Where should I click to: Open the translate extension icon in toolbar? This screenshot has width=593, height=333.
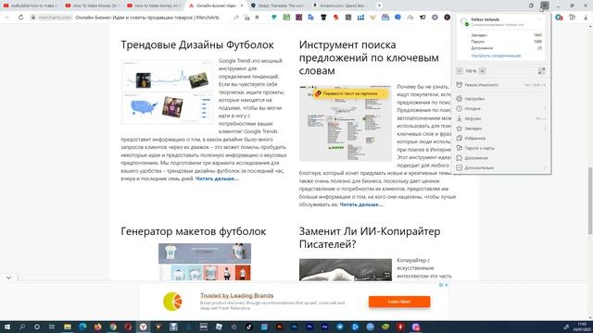tap(311, 18)
